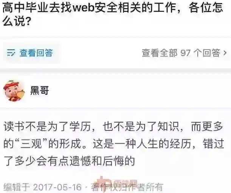Click the phrase 错过 ending the second answer line
This screenshot has width=231, height=193.
[214, 144]
